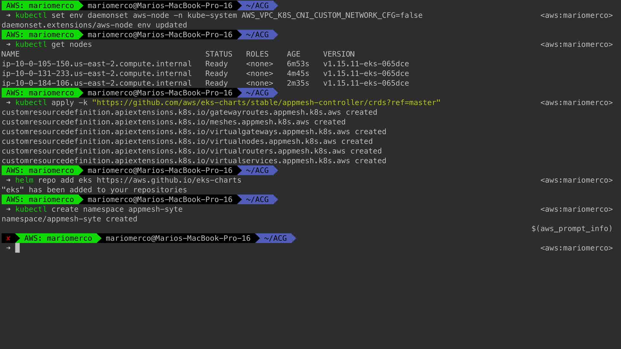Click the namespace/appmesh-syte created output

(x=70, y=219)
